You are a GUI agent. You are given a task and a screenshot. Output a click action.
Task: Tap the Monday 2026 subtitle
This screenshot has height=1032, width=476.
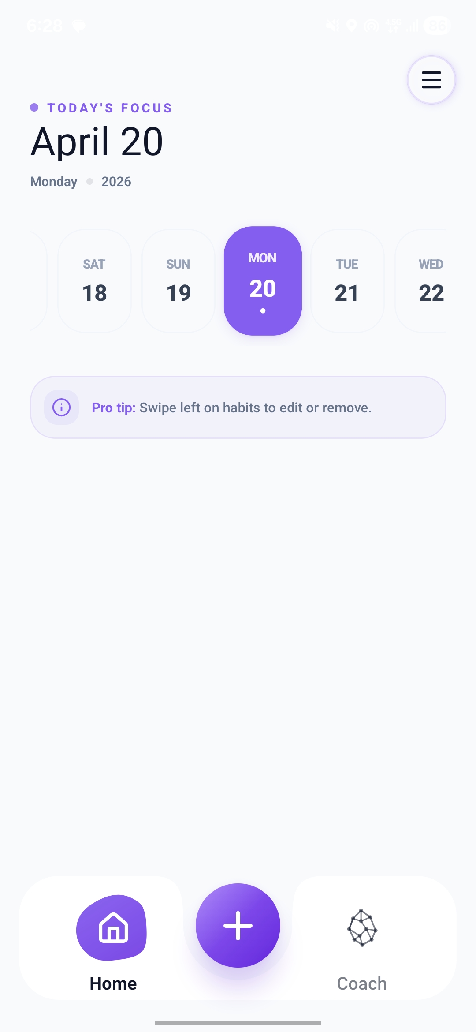pos(81,182)
